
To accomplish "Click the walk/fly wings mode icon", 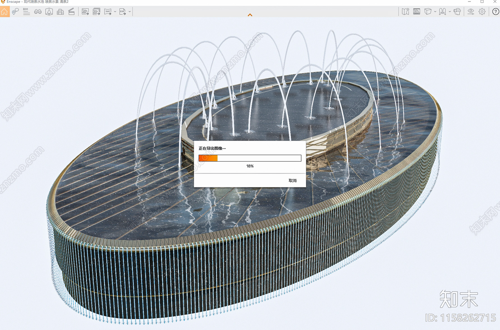I will (442, 12).
